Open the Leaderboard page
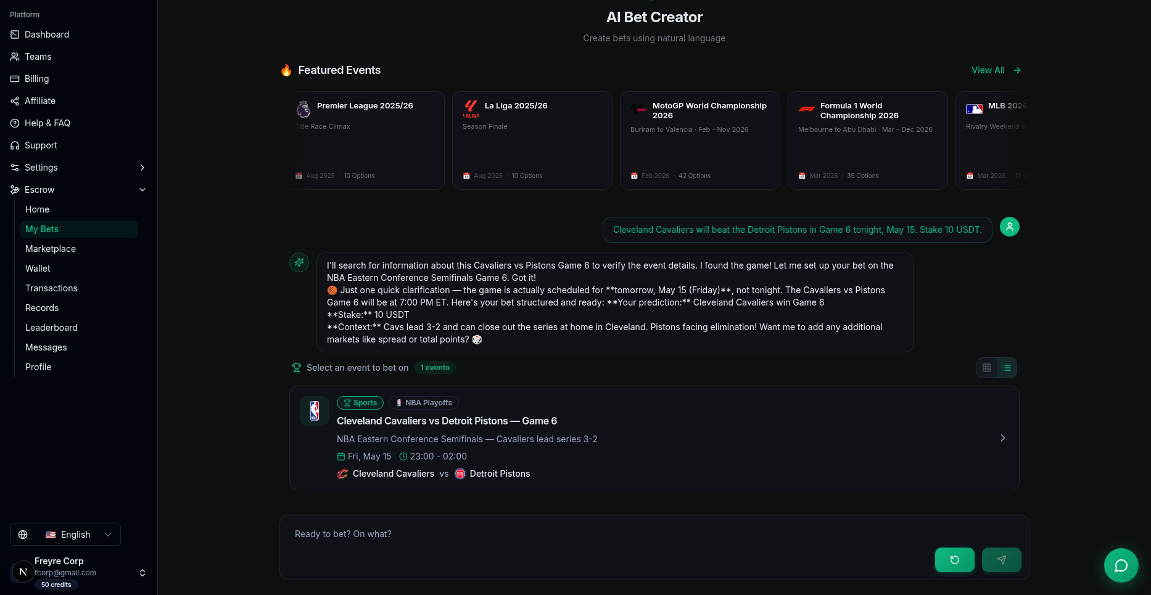Image resolution: width=1151 pixels, height=595 pixels. (79, 328)
